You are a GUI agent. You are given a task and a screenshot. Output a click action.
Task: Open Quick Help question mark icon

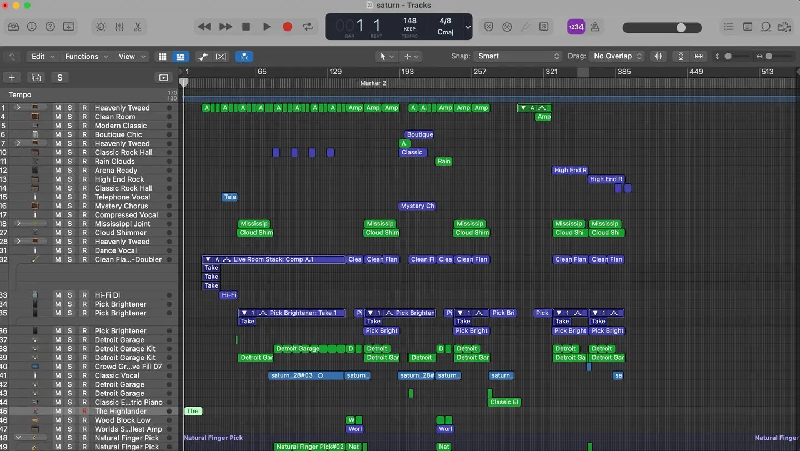tap(50, 27)
